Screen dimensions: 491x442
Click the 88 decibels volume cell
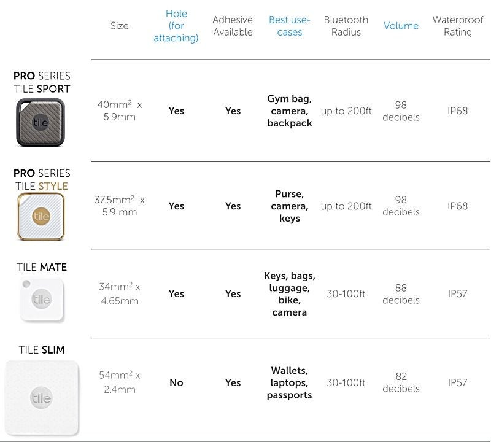pos(401,294)
